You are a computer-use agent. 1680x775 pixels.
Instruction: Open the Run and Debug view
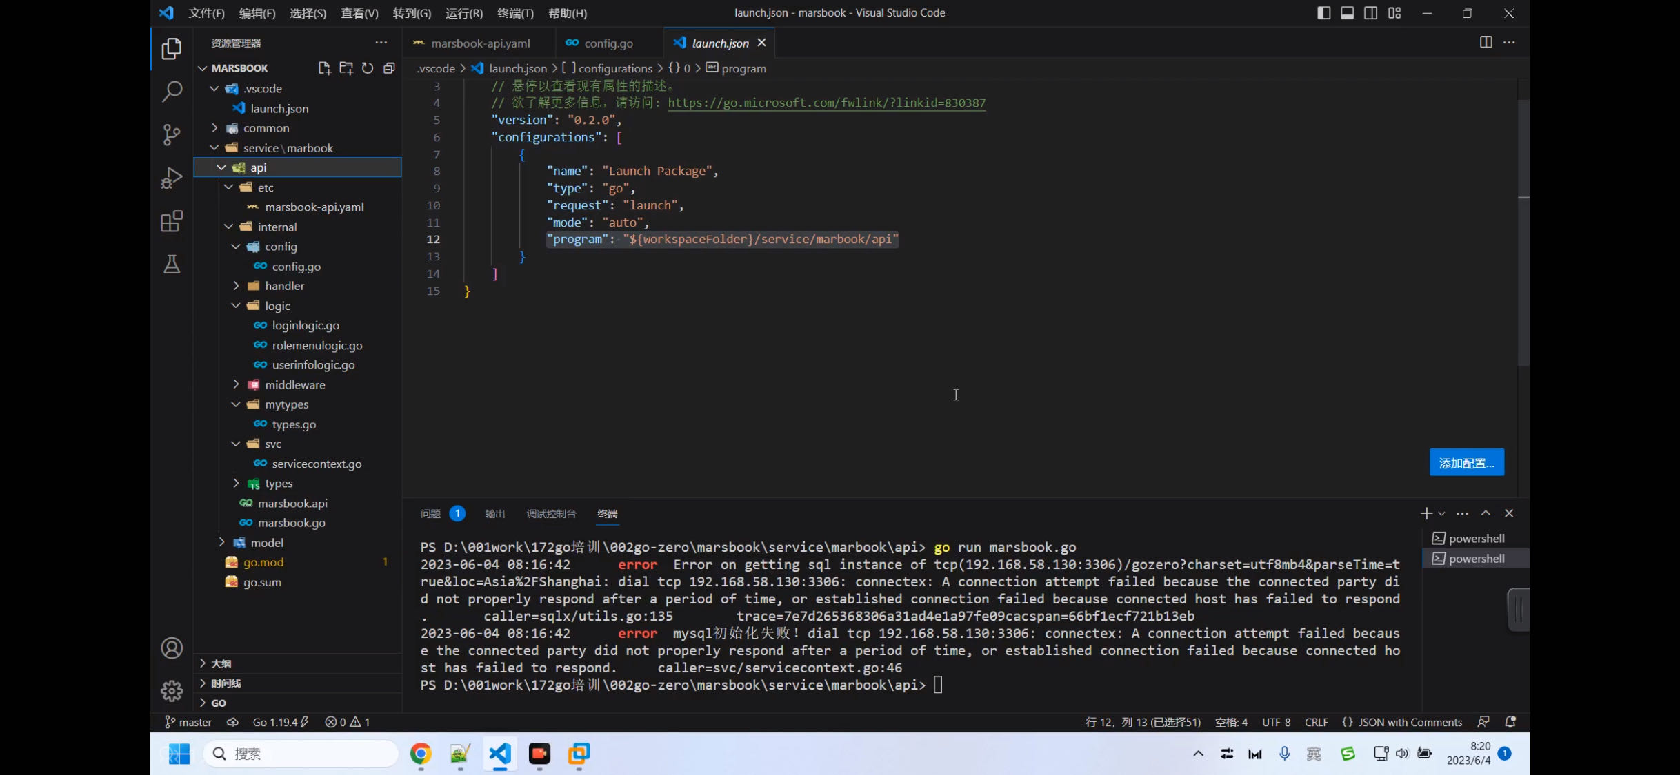172,178
